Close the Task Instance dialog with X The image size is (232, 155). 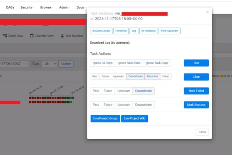207,12
